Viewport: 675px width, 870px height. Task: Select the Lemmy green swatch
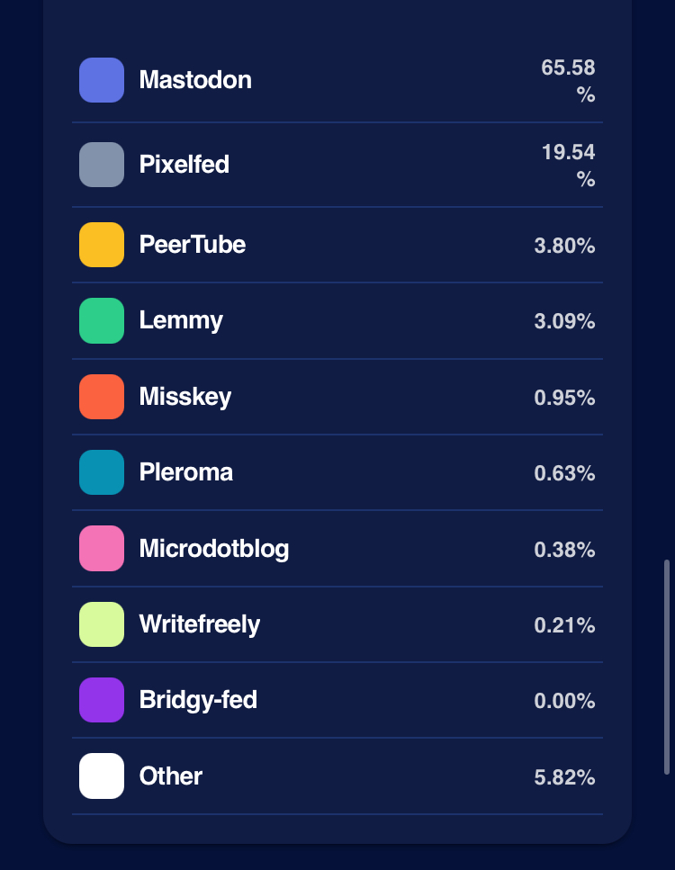point(102,320)
